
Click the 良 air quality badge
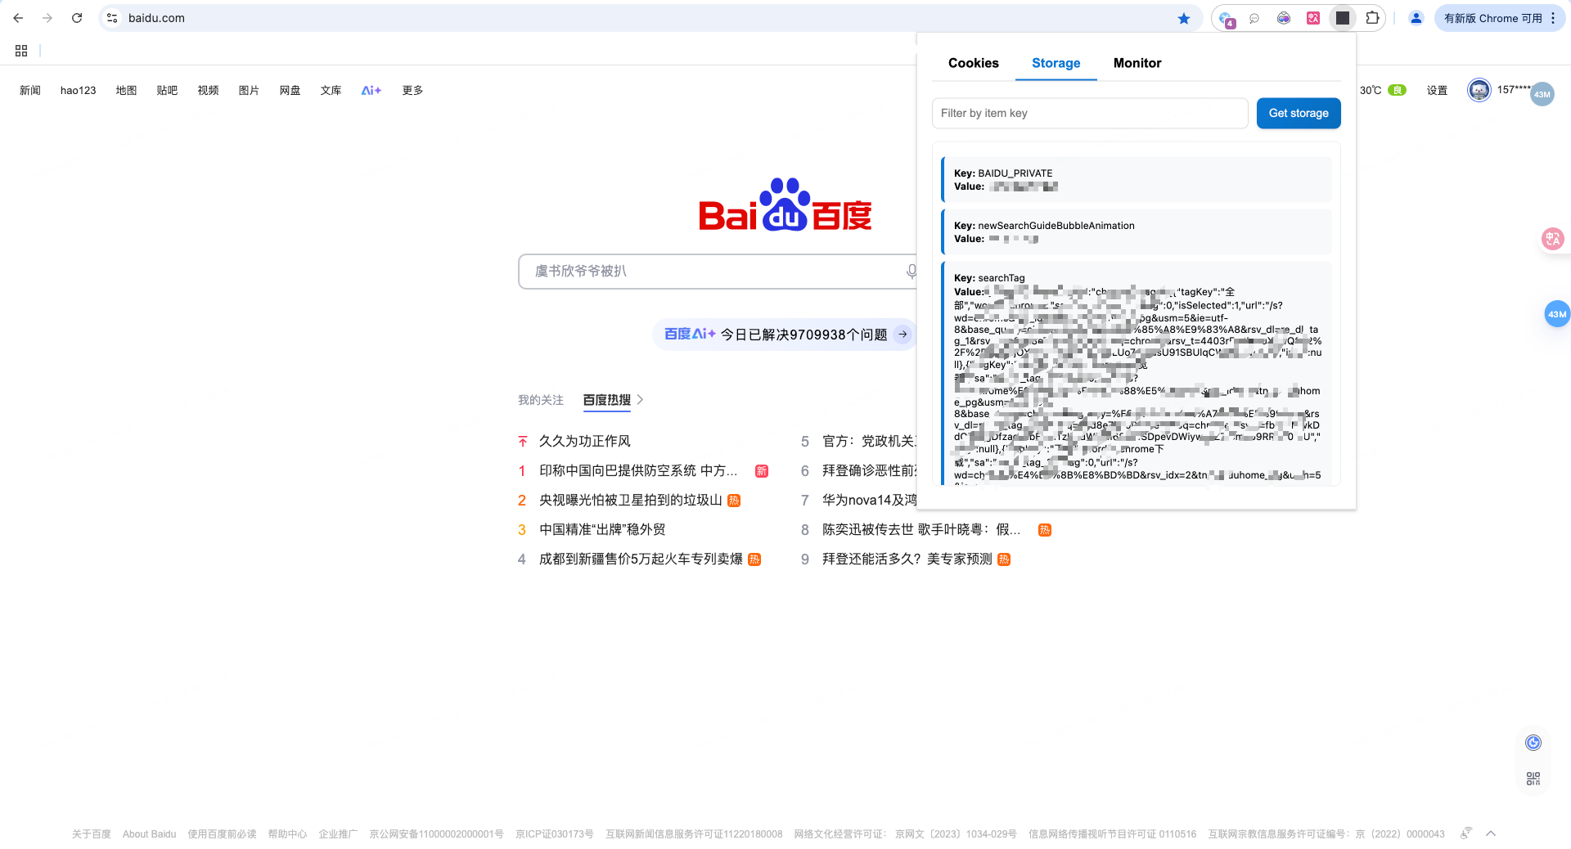(x=1397, y=90)
